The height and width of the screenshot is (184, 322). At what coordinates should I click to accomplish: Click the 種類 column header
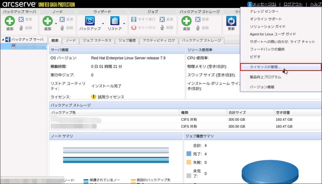(x=203, y=112)
